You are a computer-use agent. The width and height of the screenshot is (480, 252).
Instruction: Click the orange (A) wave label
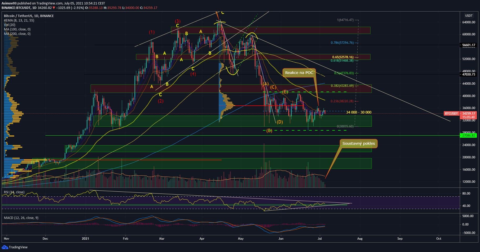coord(265,84)
